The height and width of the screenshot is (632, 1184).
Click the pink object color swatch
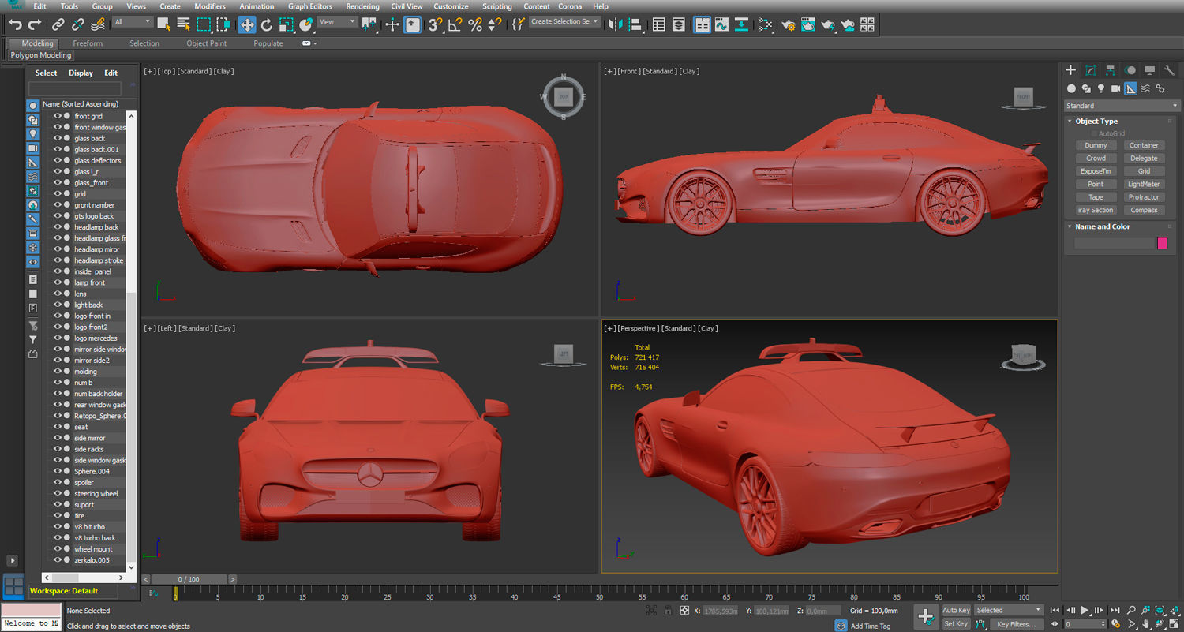point(1162,243)
